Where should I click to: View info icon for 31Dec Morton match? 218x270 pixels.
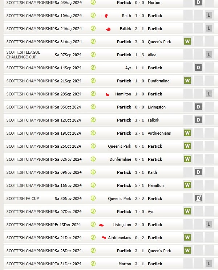93,264
